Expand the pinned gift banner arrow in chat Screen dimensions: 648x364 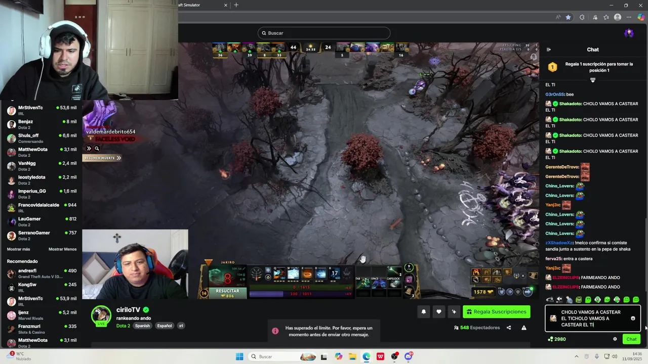(x=593, y=80)
